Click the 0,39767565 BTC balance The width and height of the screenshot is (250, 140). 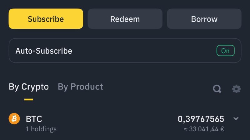[x=201, y=119]
